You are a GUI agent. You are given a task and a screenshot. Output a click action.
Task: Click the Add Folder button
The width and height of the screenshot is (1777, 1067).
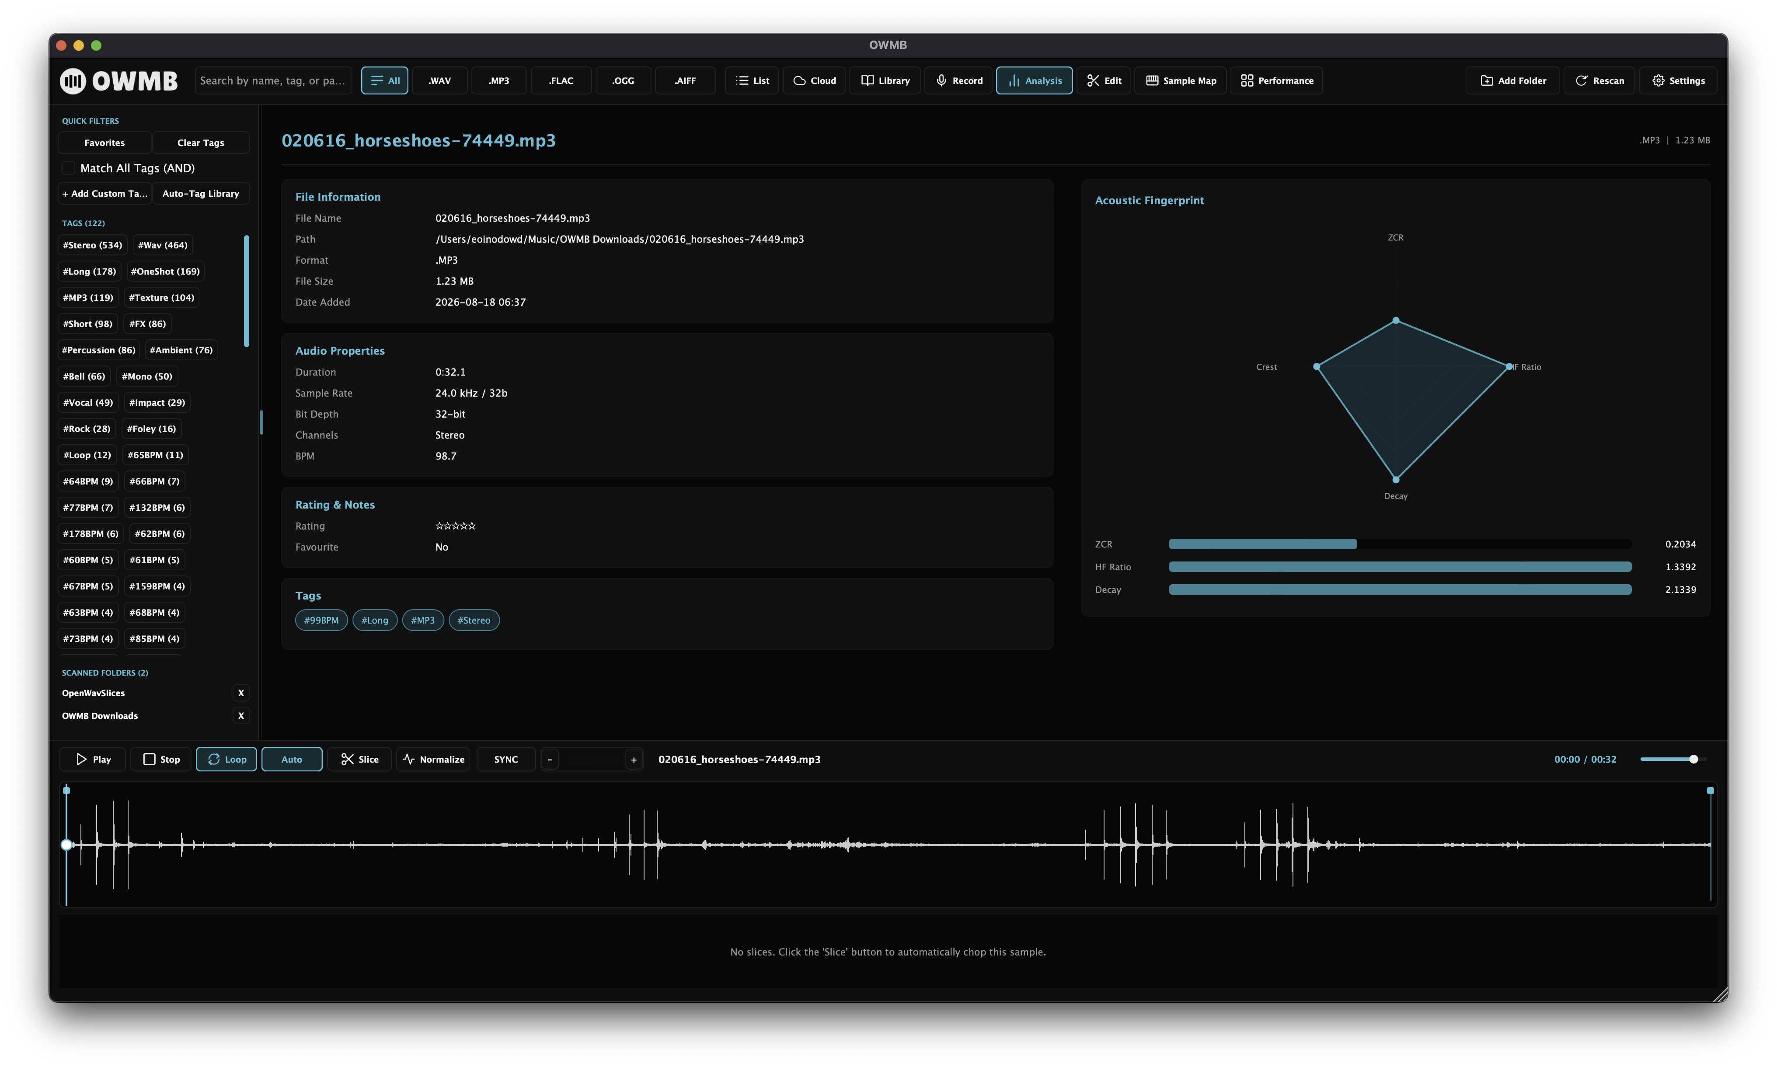point(1512,80)
